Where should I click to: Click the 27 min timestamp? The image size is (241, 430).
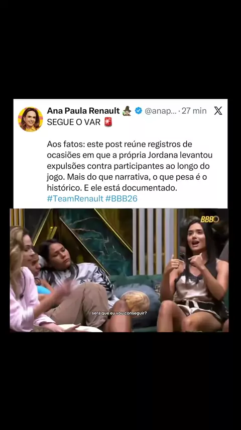pos(194,111)
